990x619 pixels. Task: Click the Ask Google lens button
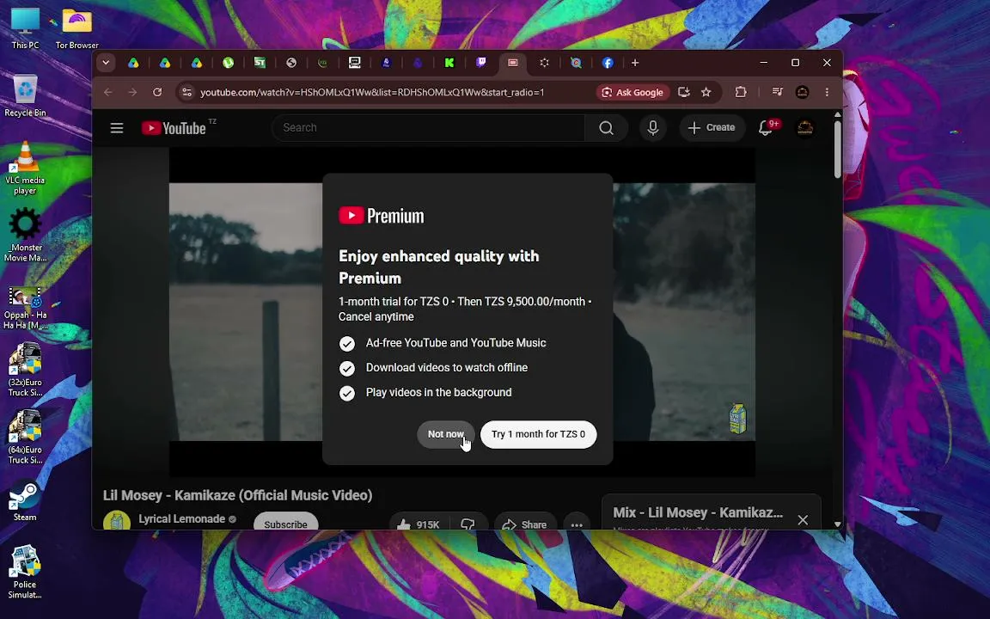pyautogui.click(x=632, y=92)
